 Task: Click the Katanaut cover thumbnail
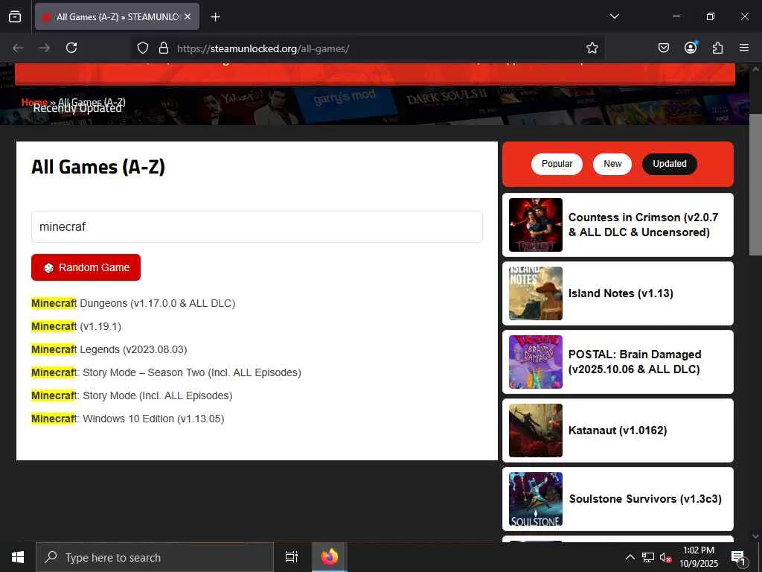(536, 430)
